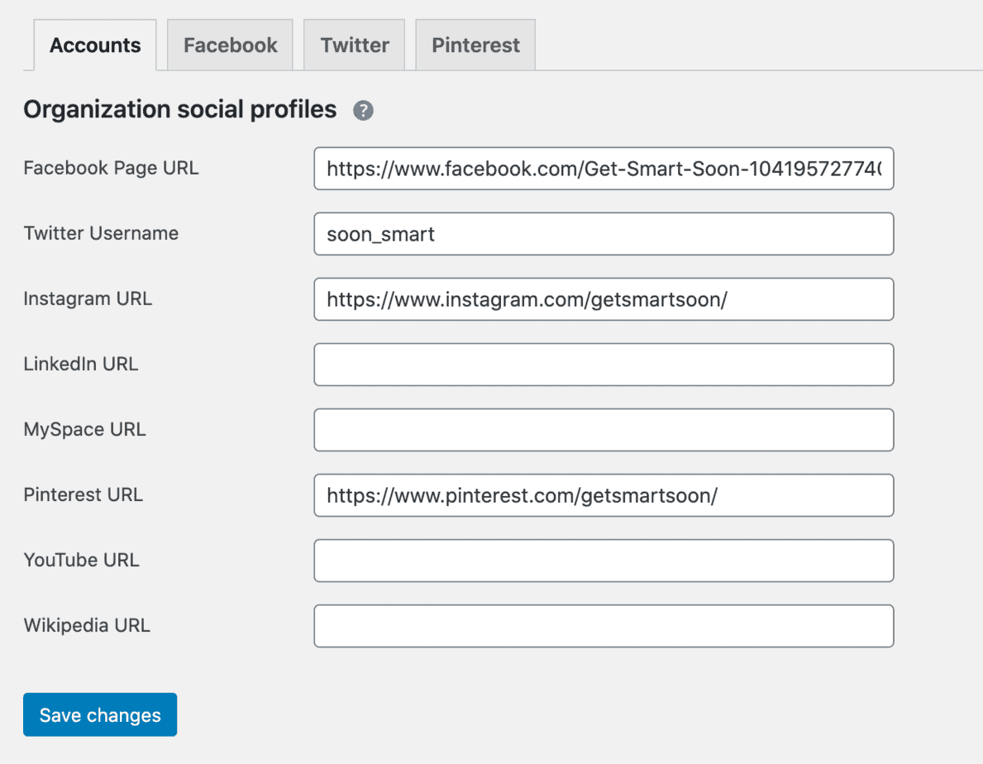Click the Organization social profiles heading
Viewport: 983px width, 764px height.
tap(179, 110)
